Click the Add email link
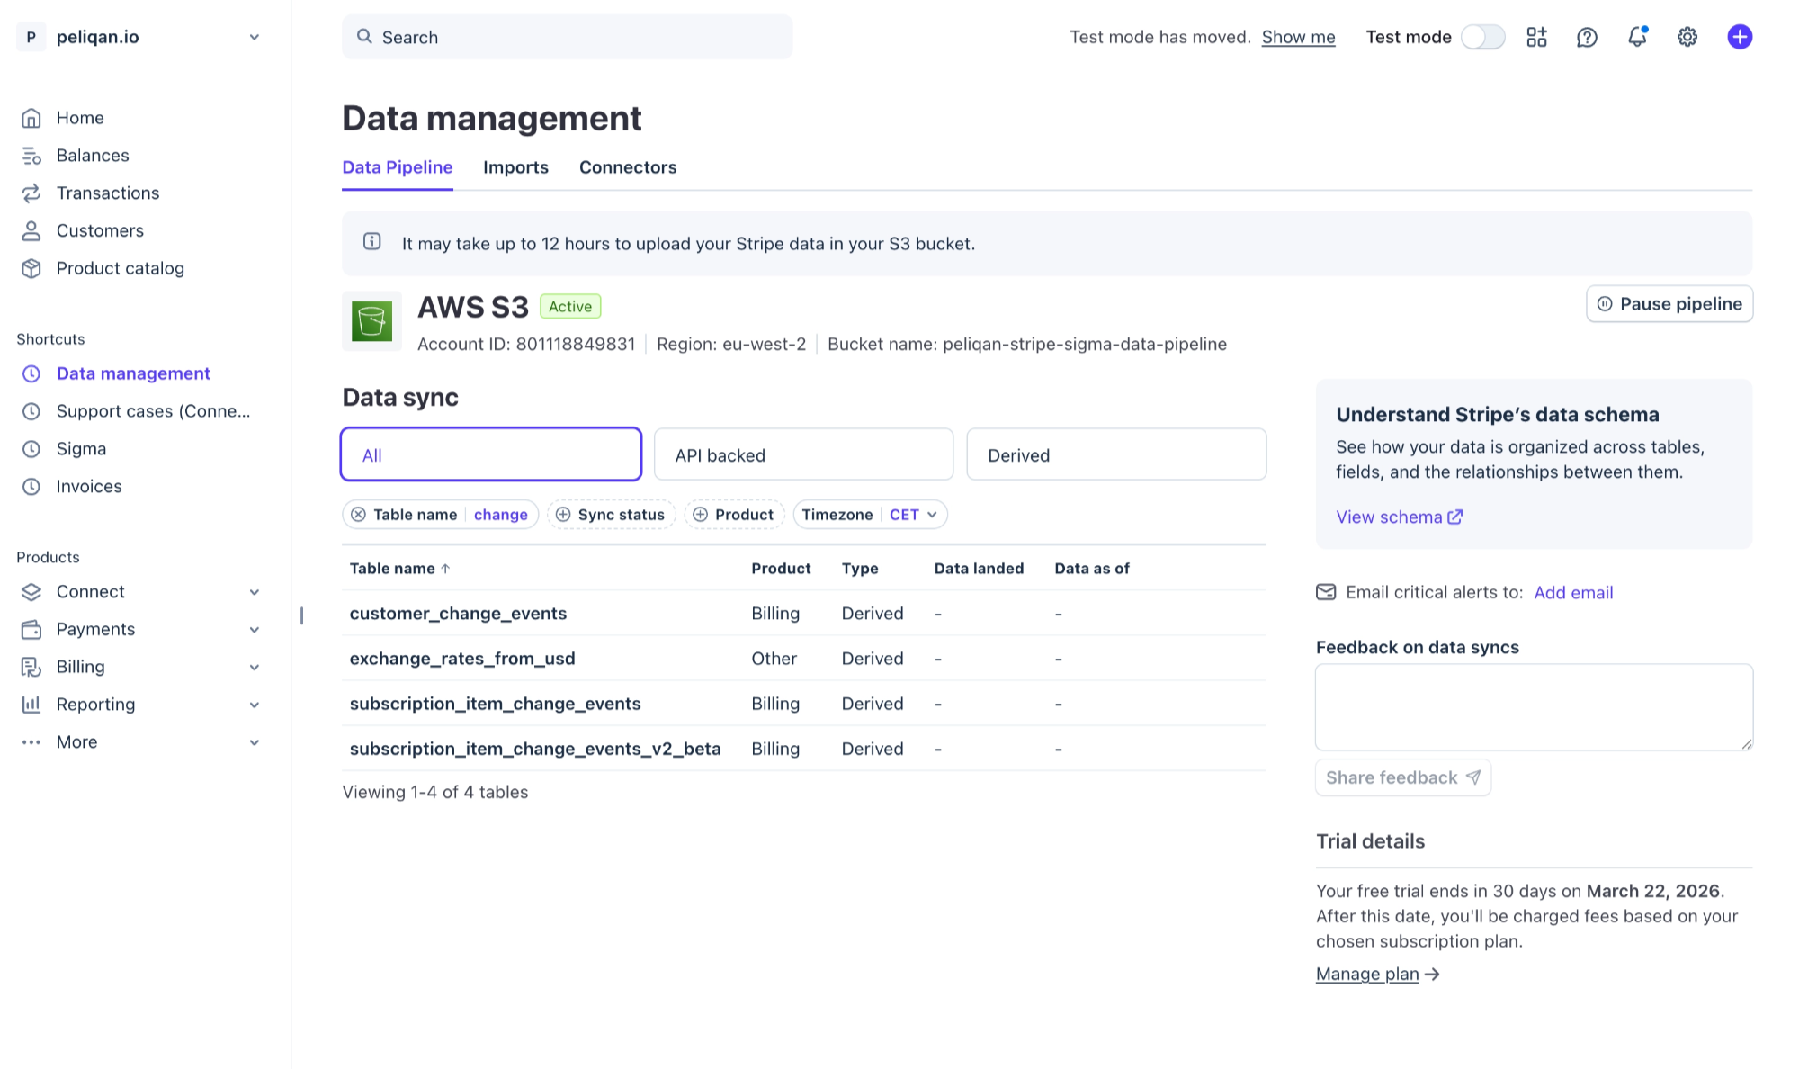Screen dimensions: 1799x1069 [x=1573, y=593]
